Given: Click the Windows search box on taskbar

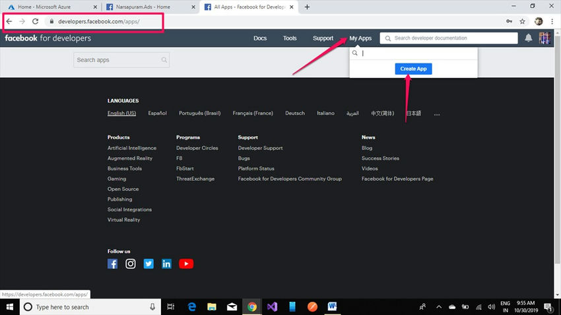Looking at the screenshot, I should coord(90,307).
